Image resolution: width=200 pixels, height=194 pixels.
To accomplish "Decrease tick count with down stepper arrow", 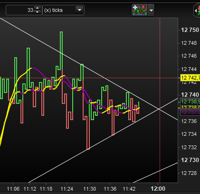I will (38, 12).
